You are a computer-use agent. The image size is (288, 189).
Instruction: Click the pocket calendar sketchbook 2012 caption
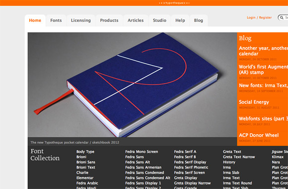[x=75, y=142]
